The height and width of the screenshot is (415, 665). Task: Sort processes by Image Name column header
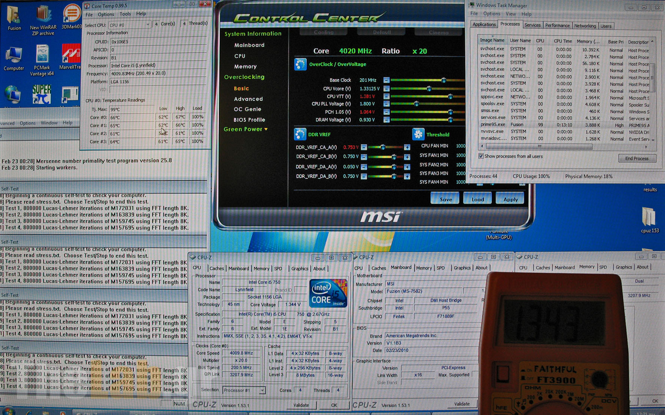492,40
